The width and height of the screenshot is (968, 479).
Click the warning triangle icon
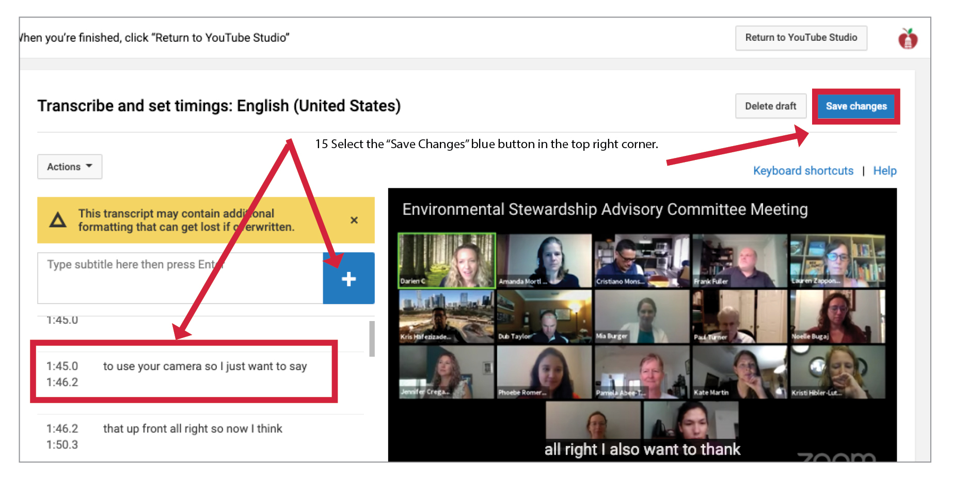58,220
